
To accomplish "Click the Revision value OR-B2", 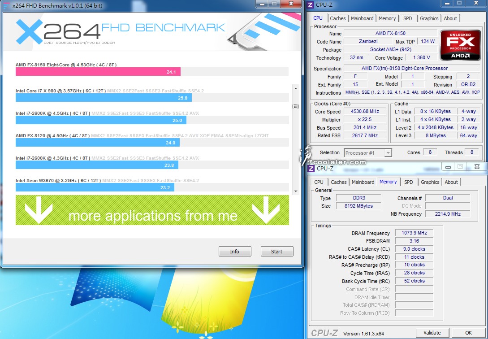I will tap(468, 84).
